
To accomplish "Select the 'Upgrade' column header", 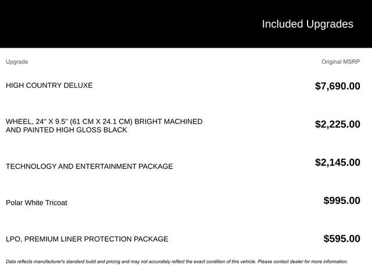I will click(17, 62).
